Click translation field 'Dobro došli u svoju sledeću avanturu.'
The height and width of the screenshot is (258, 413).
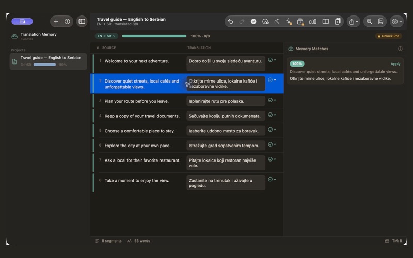coord(226,63)
